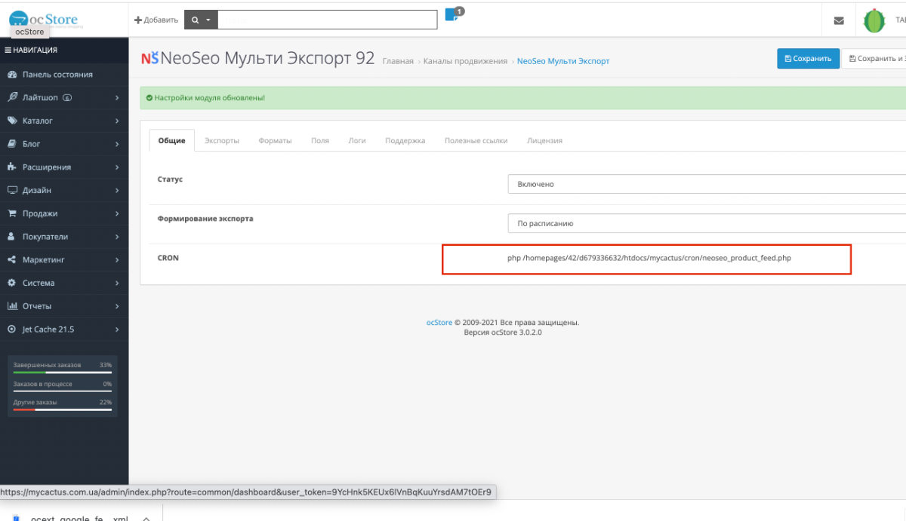
Task: Click the book icon beside Блог
Action: click(x=12, y=144)
